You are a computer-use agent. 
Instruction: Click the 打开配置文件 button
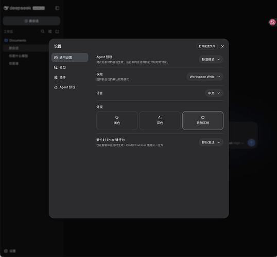coord(207,46)
